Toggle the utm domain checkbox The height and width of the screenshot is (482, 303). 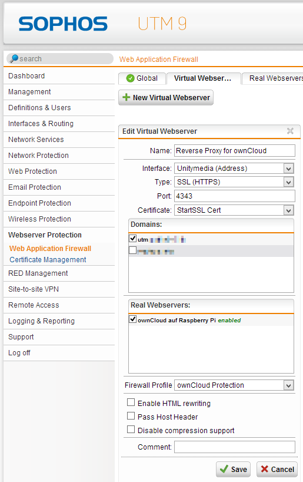pos(132,238)
